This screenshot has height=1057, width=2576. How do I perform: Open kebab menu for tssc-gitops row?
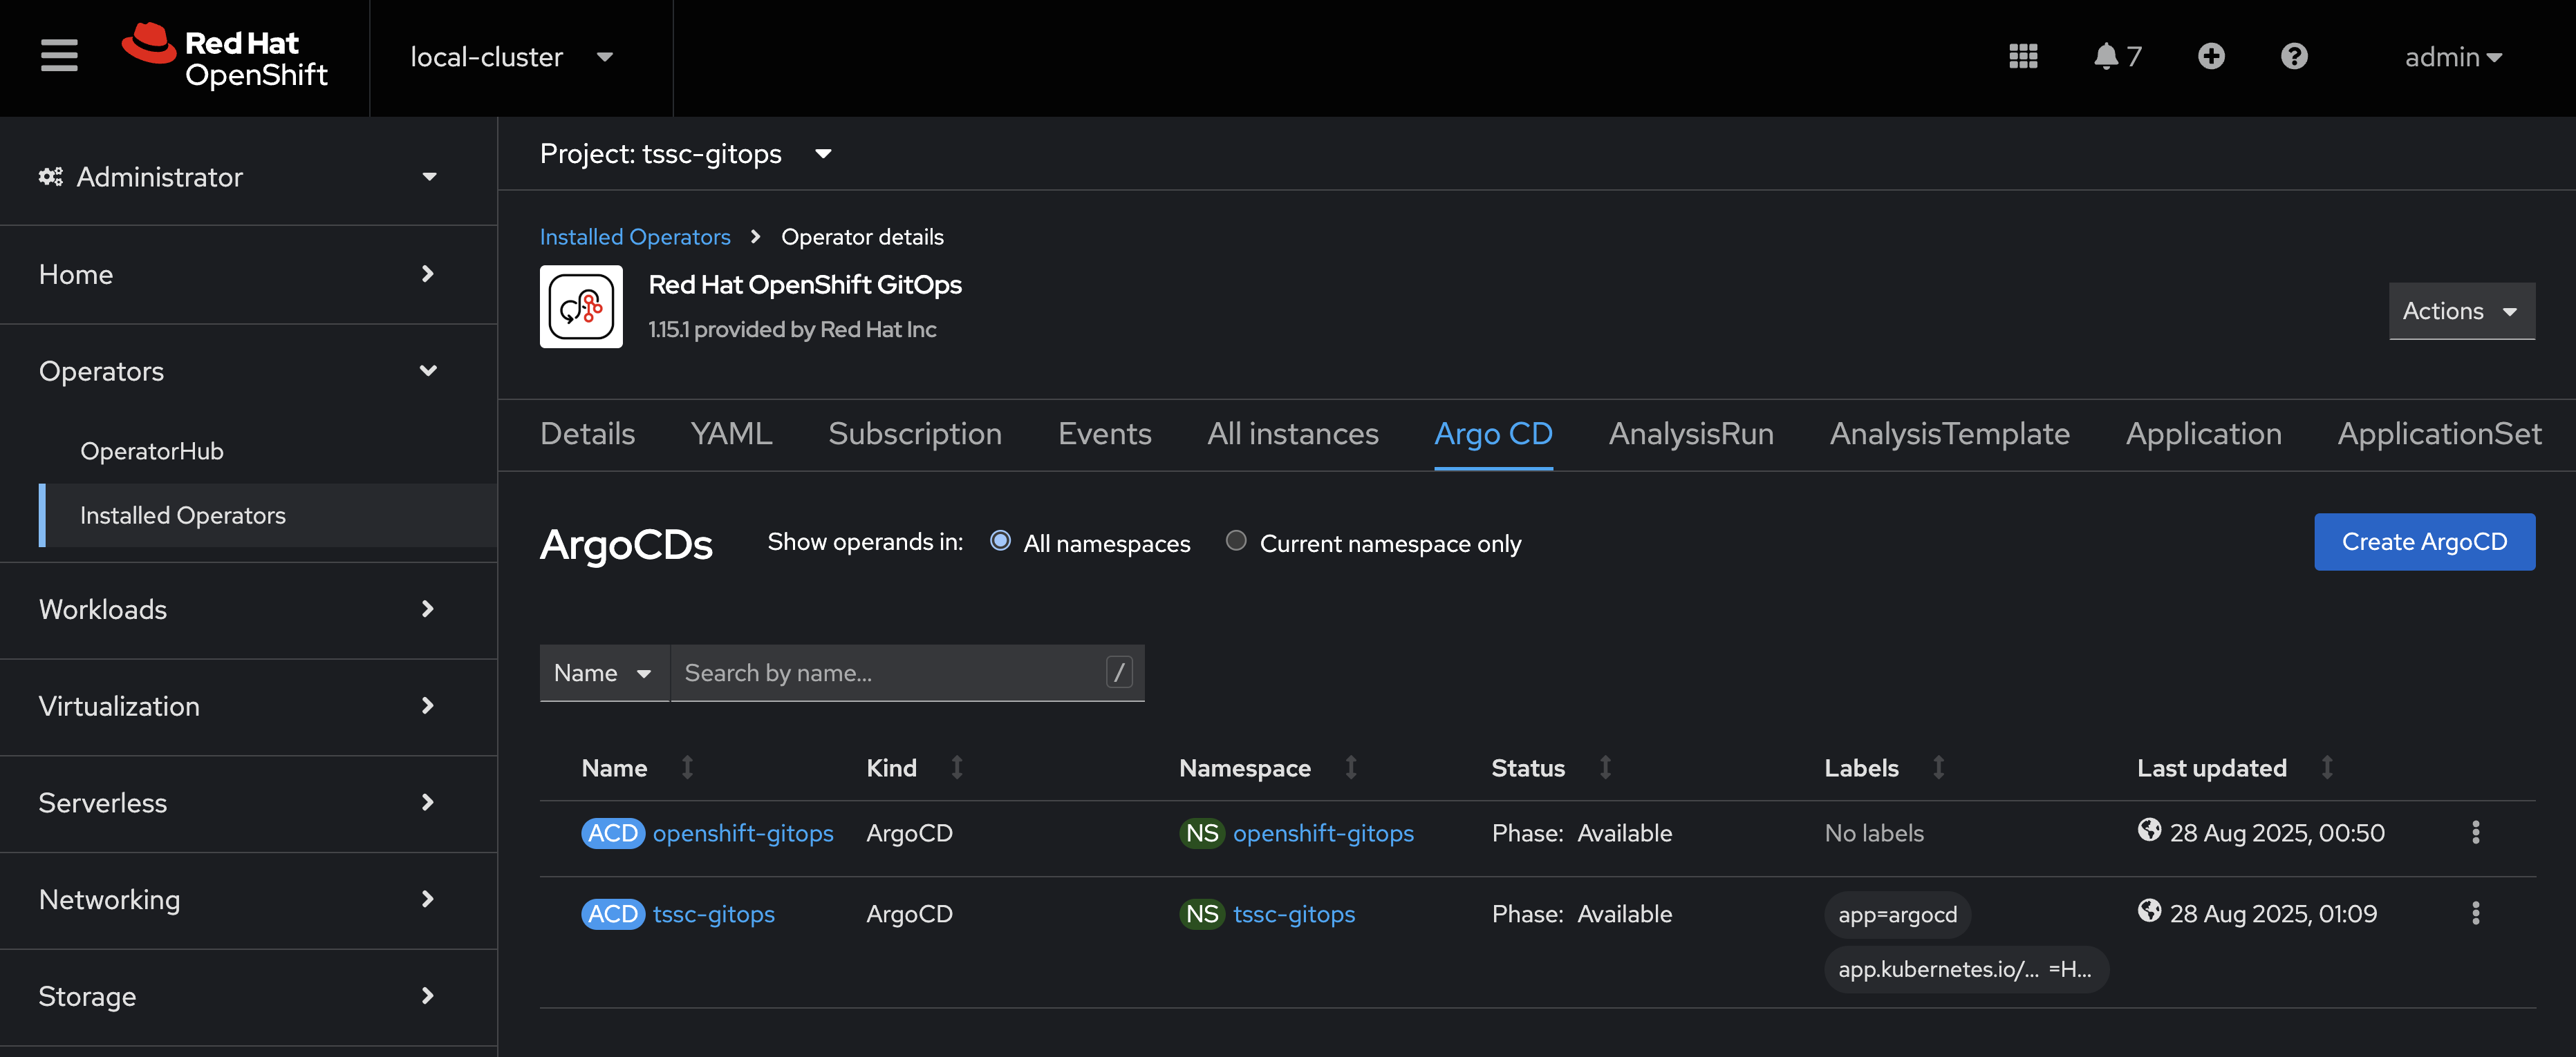pyautogui.click(x=2476, y=913)
